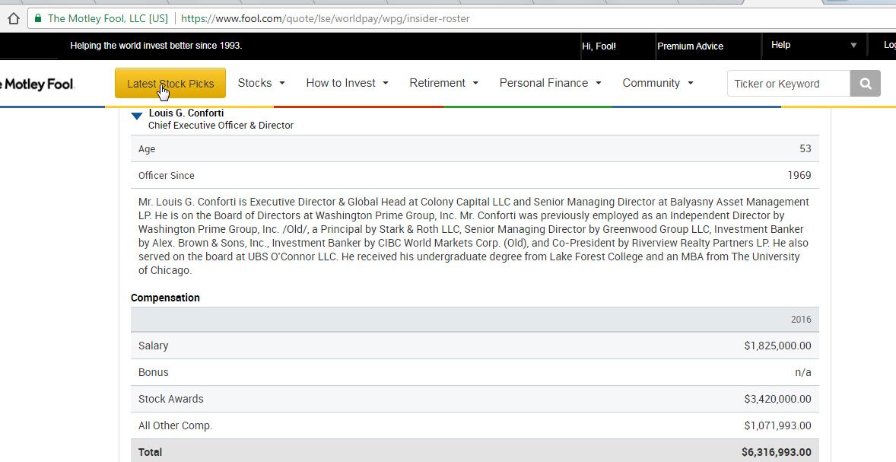Click The Motley Fool logo

coord(37,84)
